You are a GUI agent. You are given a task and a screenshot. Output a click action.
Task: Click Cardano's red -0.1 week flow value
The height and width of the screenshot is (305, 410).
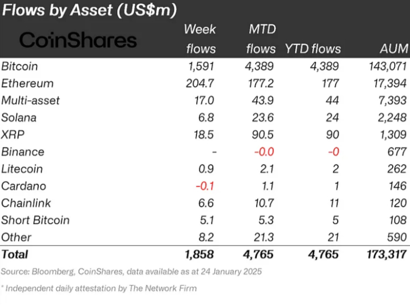pyautogui.click(x=205, y=186)
